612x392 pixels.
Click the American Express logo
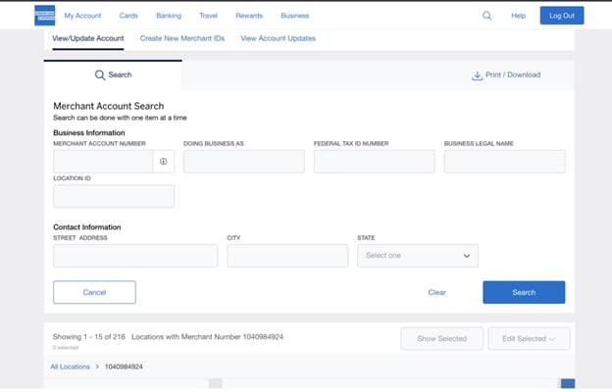44,16
